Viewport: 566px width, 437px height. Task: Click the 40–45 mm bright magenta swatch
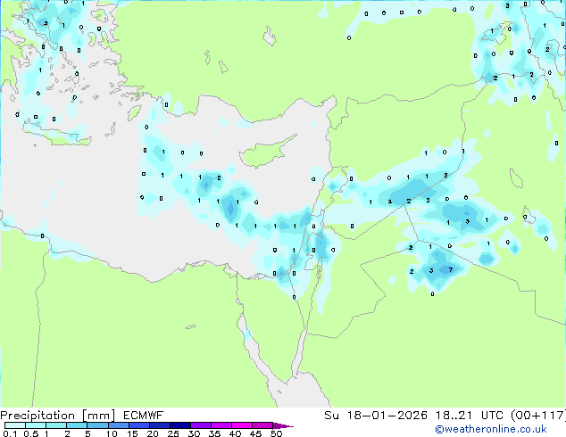[242, 425]
